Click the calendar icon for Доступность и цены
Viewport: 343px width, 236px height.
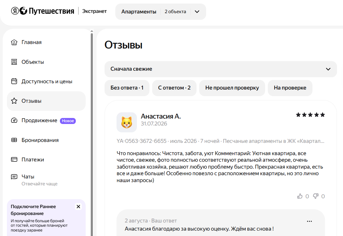pyautogui.click(x=14, y=81)
